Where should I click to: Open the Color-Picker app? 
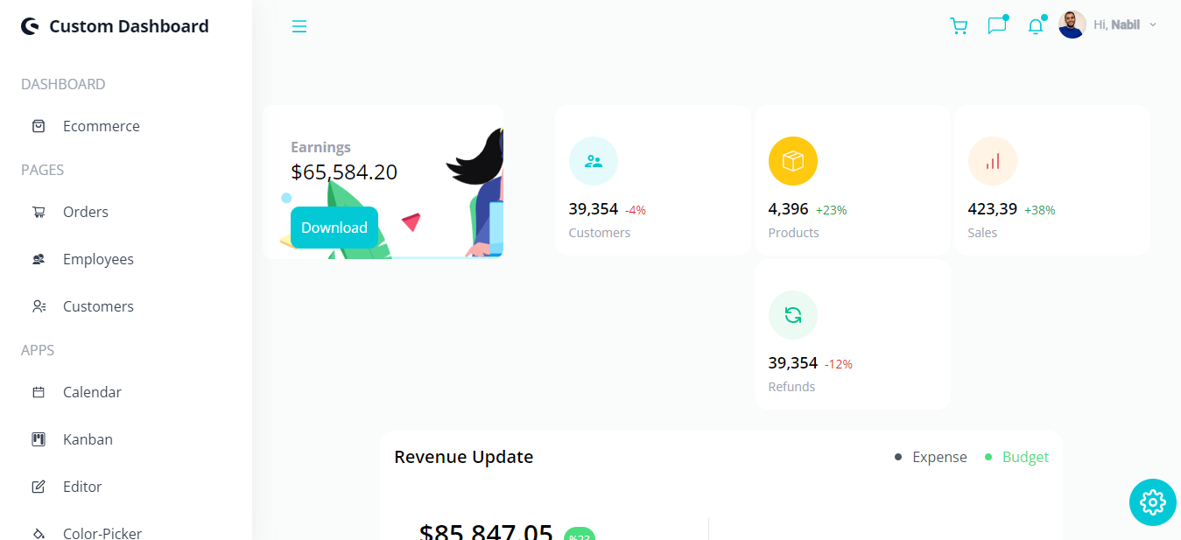pos(102,532)
